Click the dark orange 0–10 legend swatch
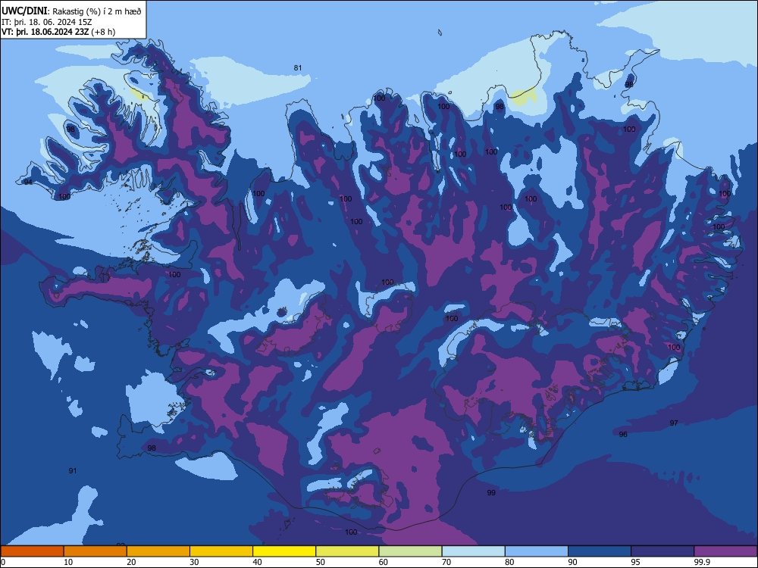The height and width of the screenshot is (568, 758). 32,551
